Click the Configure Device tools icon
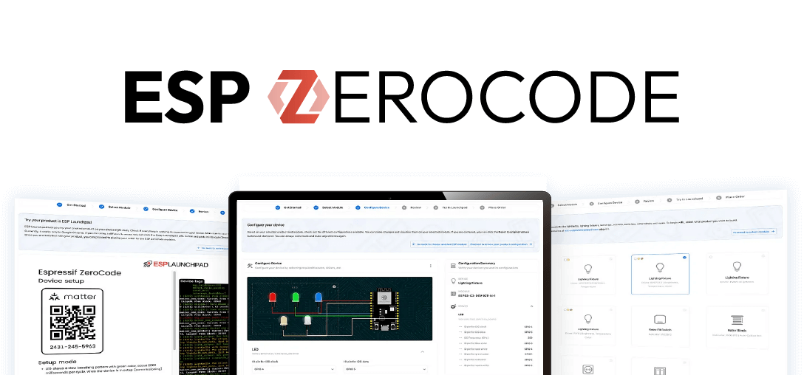The height and width of the screenshot is (375, 804). click(x=249, y=265)
